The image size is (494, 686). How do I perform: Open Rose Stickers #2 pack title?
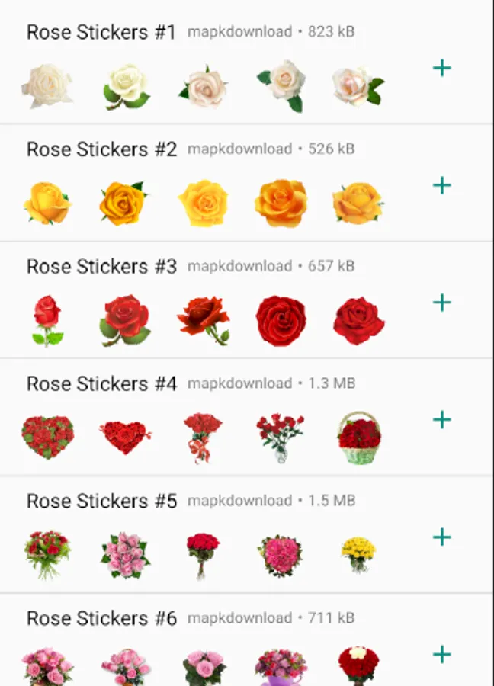pyautogui.click(x=101, y=149)
